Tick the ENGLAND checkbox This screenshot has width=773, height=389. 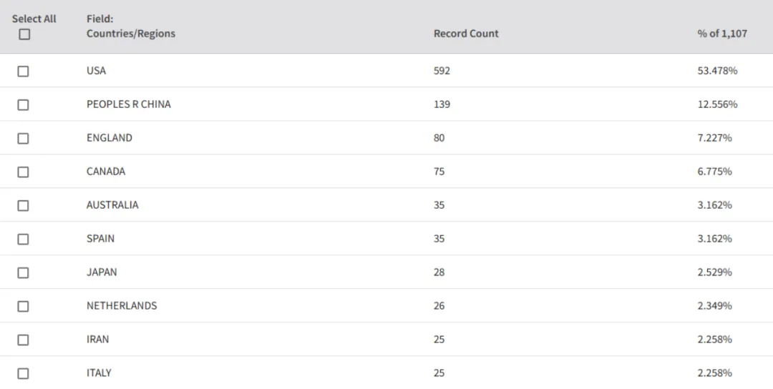tap(23, 138)
